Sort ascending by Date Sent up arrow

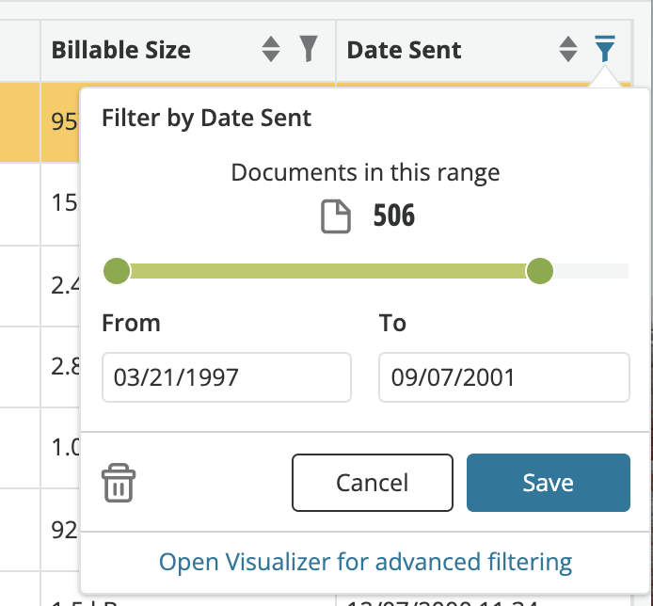tap(568, 42)
